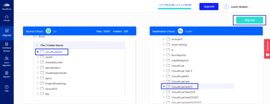Check the asa111 checkbox
This screenshot has width=270, height=104.
coord(38,57)
